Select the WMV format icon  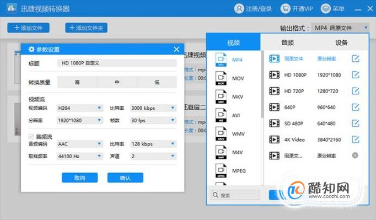pyautogui.click(x=221, y=133)
